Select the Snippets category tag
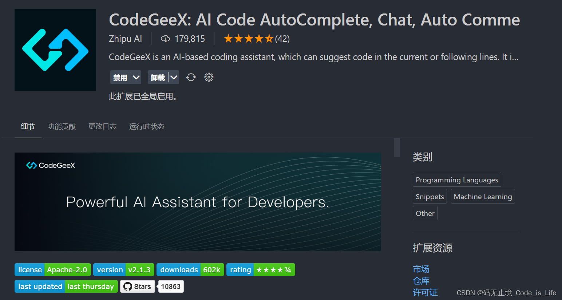 (x=430, y=196)
